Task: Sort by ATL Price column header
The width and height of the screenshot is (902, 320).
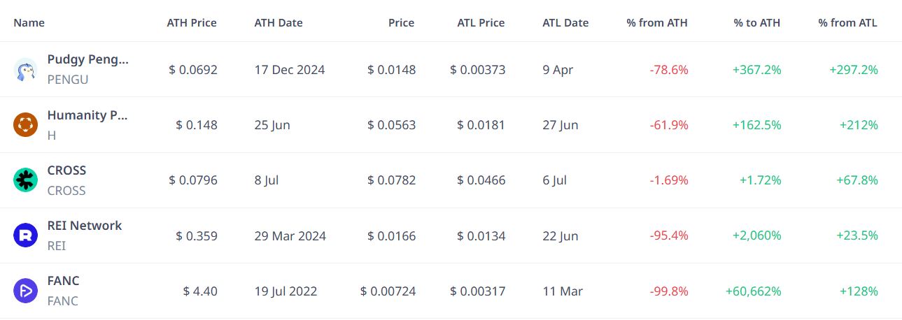Action: 481,22
